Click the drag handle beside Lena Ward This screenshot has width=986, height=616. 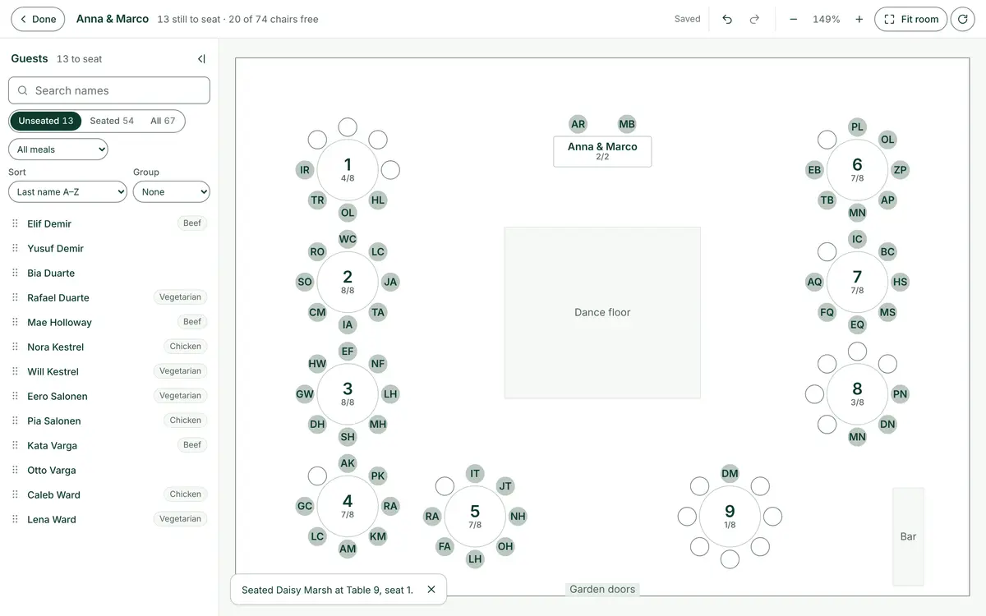click(14, 519)
